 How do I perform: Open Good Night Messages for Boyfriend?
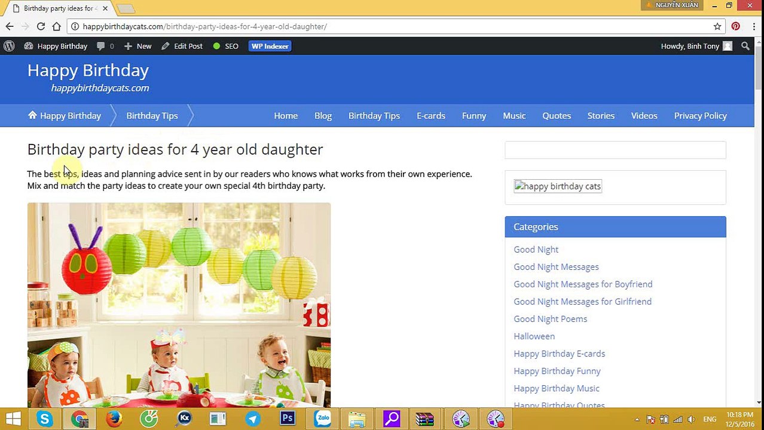583,284
